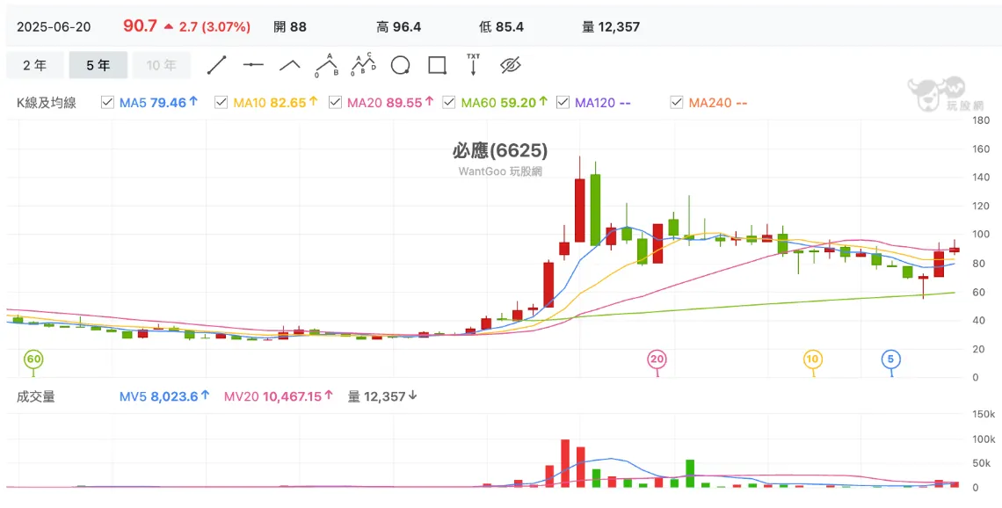This screenshot has height=508, width=1002.
Task: Click the chart title 必應(6625)
Action: click(500, 150)
